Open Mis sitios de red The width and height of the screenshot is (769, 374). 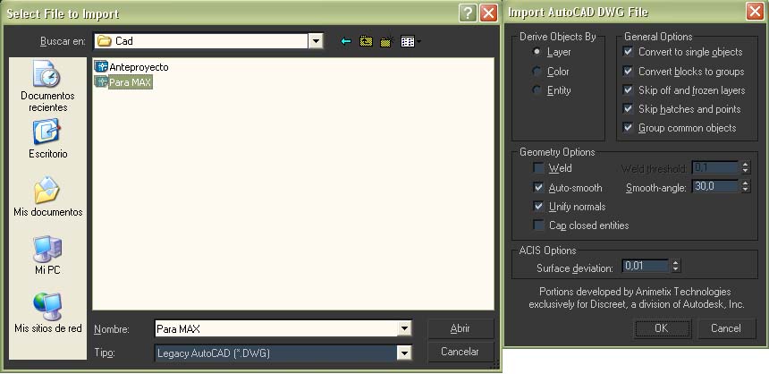tap(47, 313)
